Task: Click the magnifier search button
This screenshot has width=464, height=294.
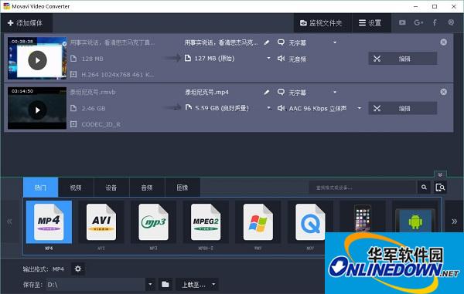Action: point(424,188)
